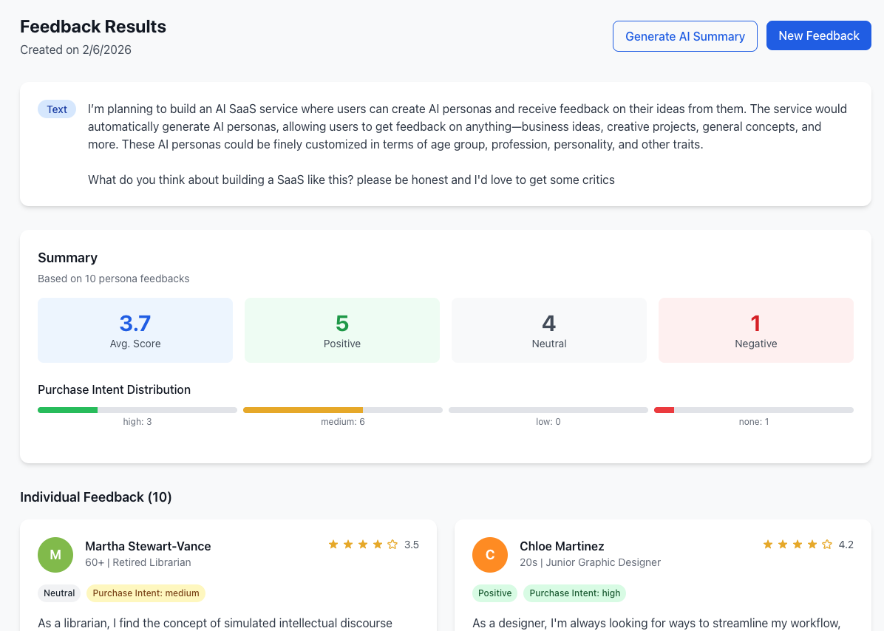Click the red none intent progress bar
884x631 pixels.
(754, 410)
